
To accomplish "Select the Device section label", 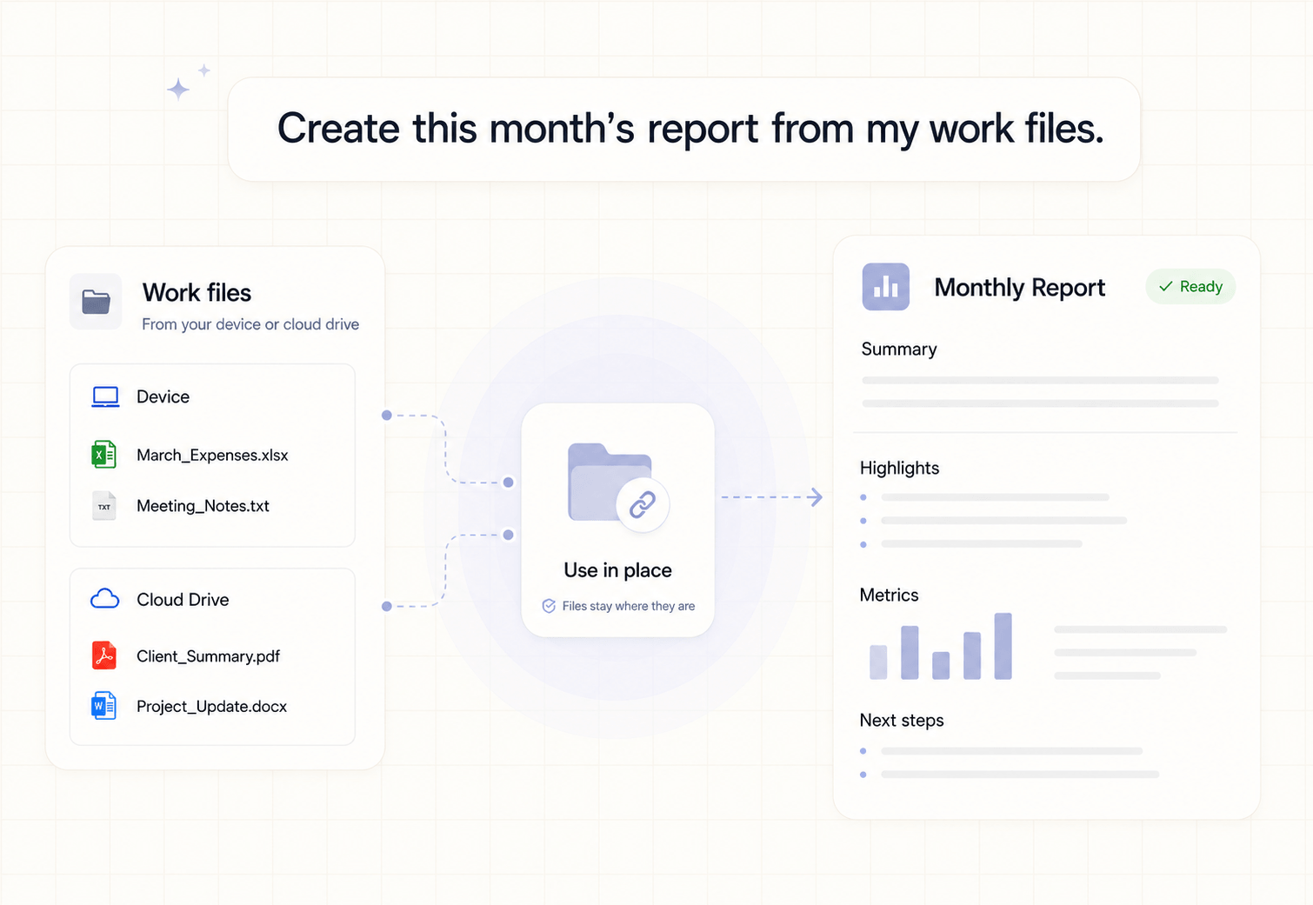I will pos(163,396).
